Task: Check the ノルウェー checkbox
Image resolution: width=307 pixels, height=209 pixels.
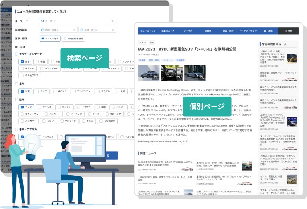Action: (x=46, y=114)
